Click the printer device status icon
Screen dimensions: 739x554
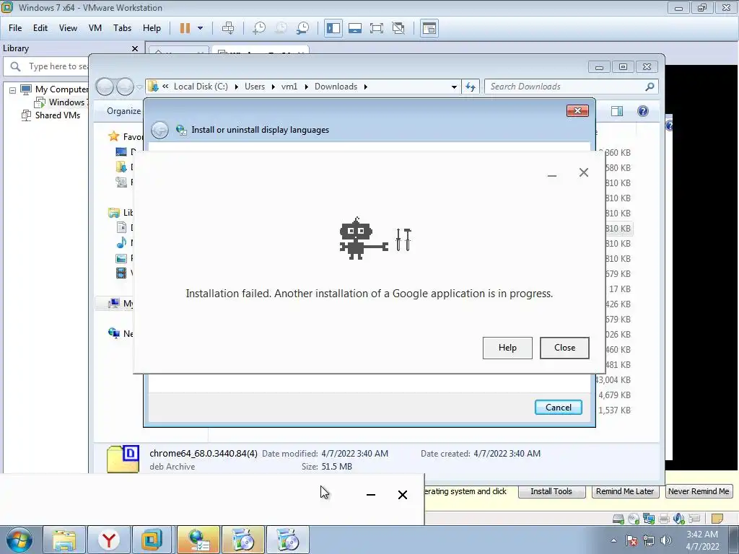point(664,519)
